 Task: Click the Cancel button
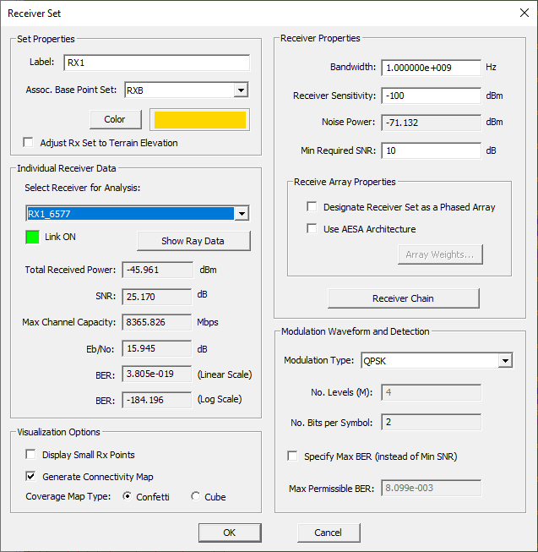click(x=328, y=533)
